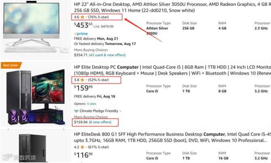Click the Best Seller badge

pyautogui.click(x=11, y=65)
